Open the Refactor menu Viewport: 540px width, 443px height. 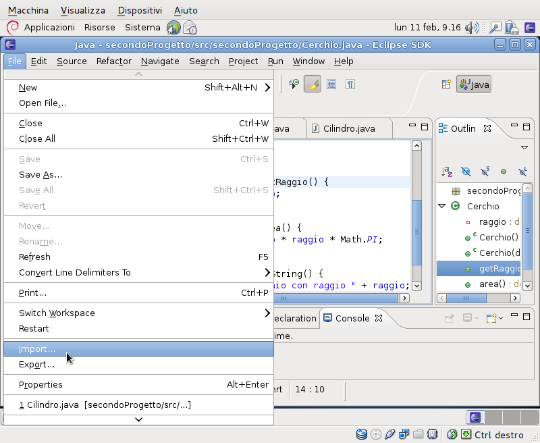pyautogui.click(x=113, y=61)
